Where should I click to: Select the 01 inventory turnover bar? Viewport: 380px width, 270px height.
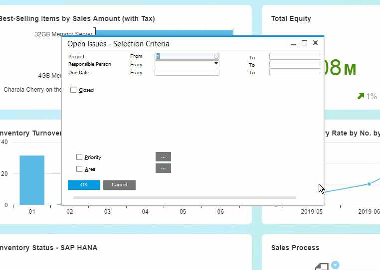pos(32,180)
